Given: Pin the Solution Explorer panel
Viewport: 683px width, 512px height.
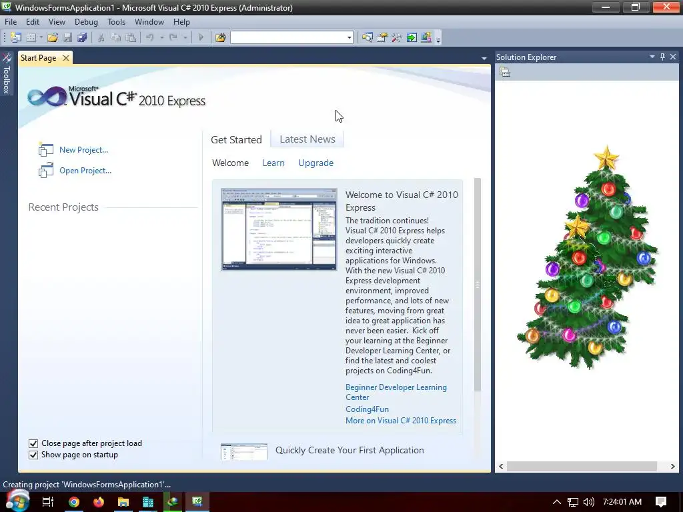Looking at the screenshot, I should pyautogui.click(x=662, y=57).
